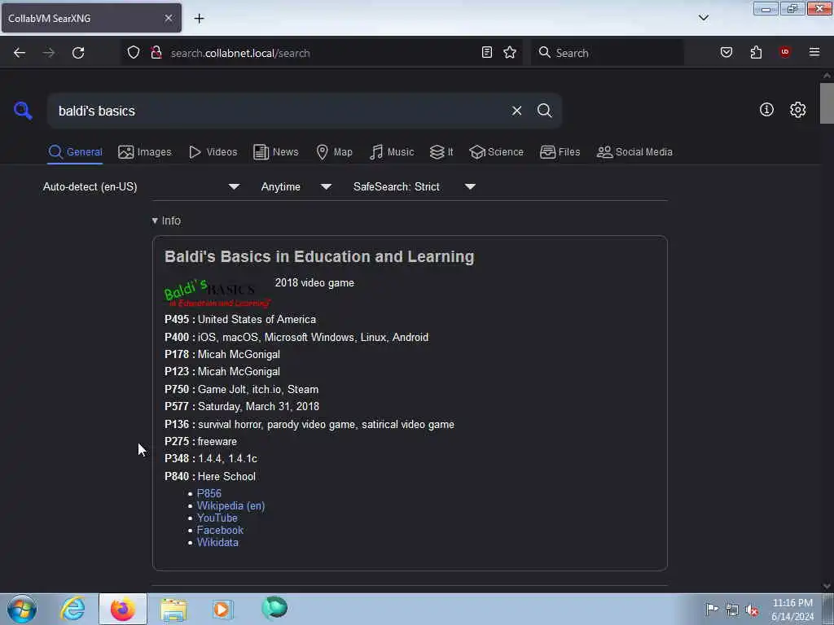Viewport: 834px width, 625px height.
Task: Click the page vertical scrollbar thumb
Action: [x=827, y=103]
